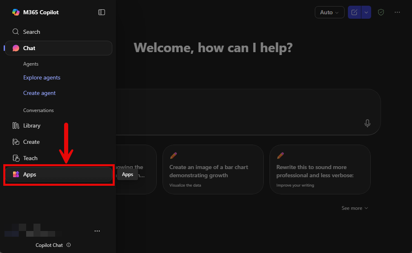Image resolution: width=412 pixels, height=253 pixels.
Task: Open the Copilot Chat info tooltip
Action: pyautogui.click(x=69, y=245)
